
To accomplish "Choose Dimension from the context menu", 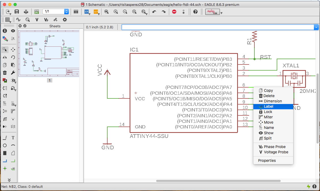I will (x=273, y=101).
